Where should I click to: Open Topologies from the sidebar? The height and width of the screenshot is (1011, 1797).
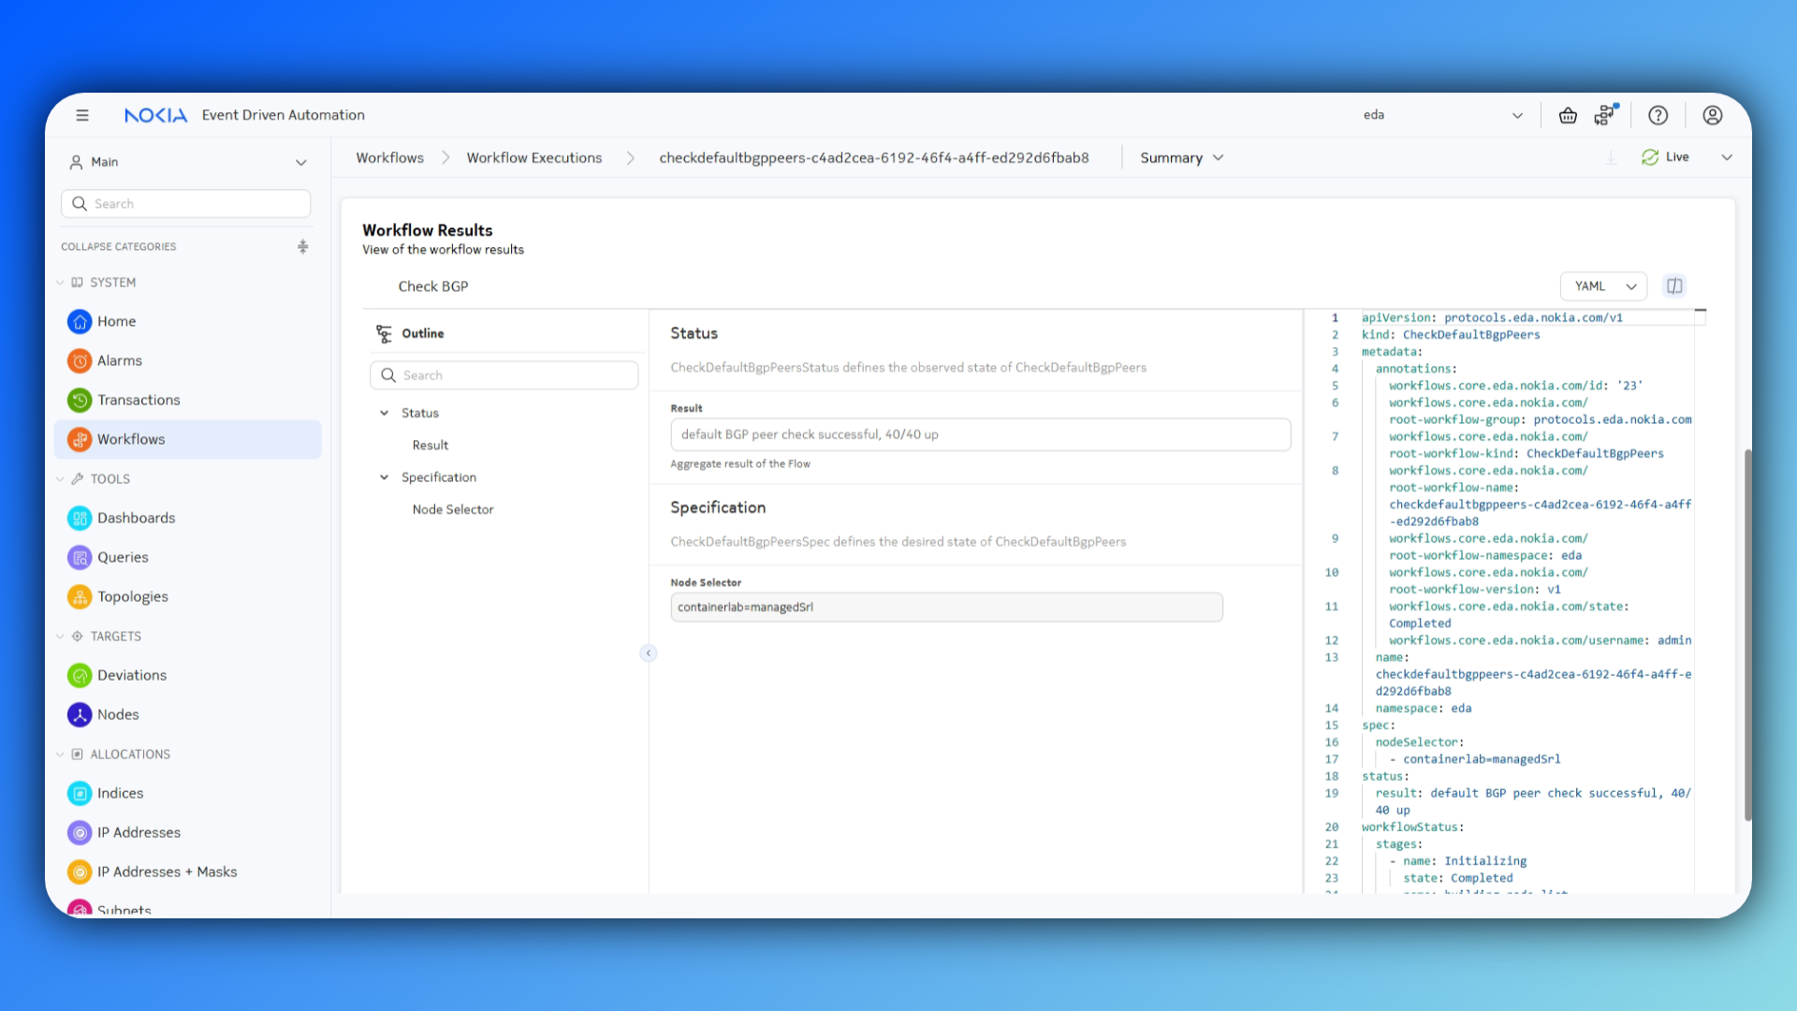[132, 596]
